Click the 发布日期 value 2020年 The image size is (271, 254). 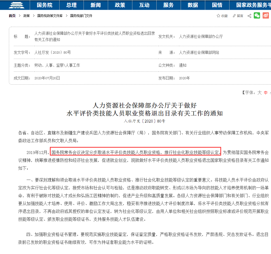point(184,78)
